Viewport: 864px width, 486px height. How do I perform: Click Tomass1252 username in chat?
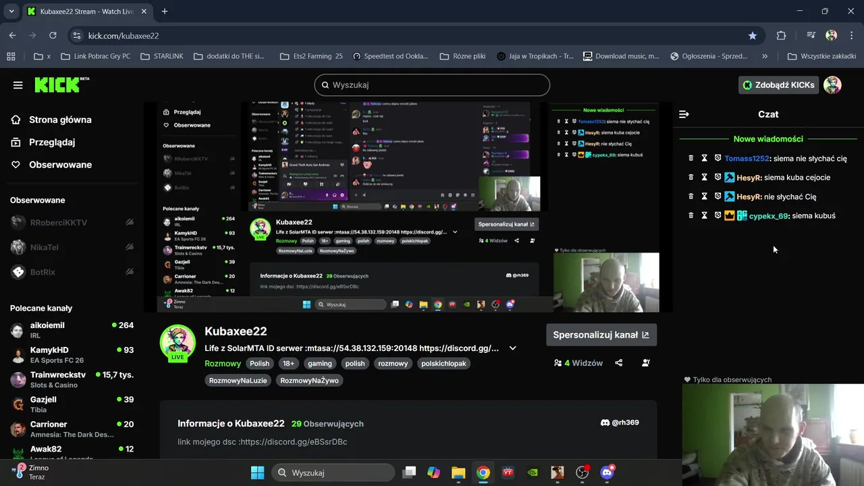point(747,159)
